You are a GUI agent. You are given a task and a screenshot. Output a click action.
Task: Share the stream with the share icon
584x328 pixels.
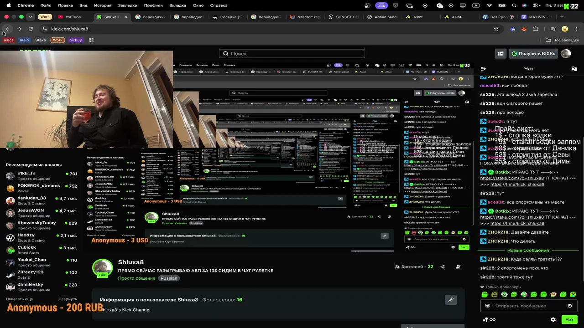(x=443, y=267)
